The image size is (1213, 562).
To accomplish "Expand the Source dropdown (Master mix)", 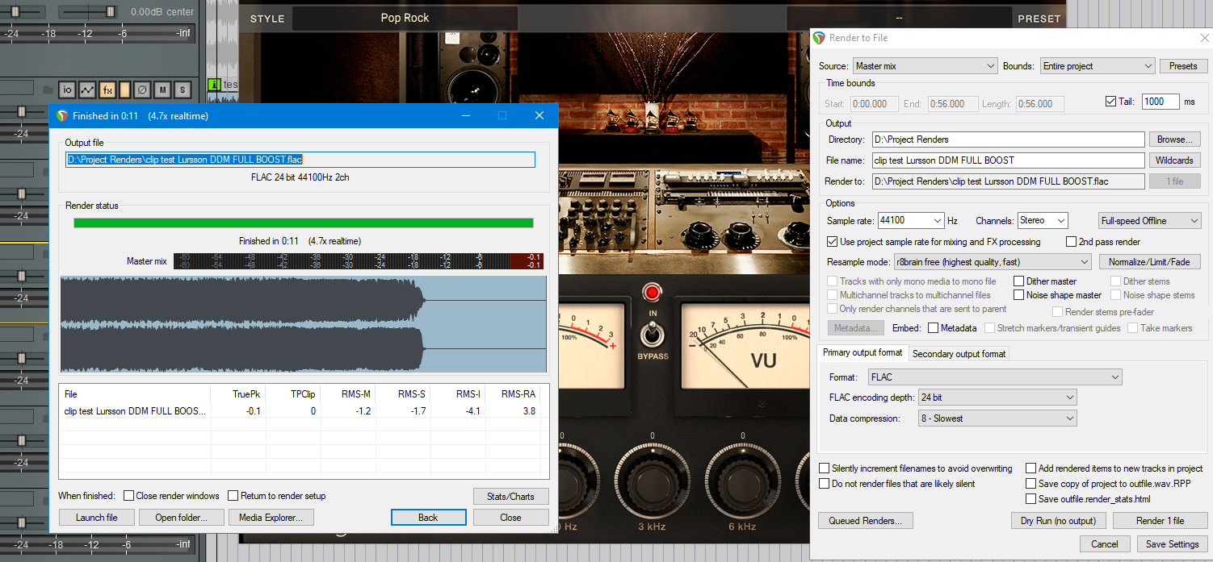I will tap(925, 66).
